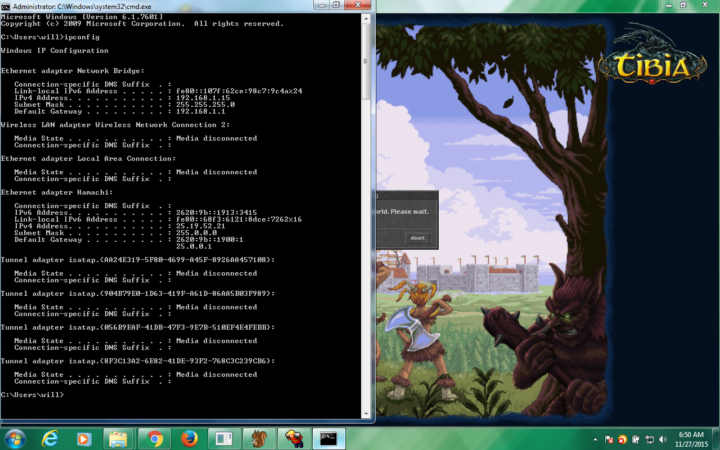Close the Tibia game window
This screenshot has height=450, width=720.
point(704,5)
